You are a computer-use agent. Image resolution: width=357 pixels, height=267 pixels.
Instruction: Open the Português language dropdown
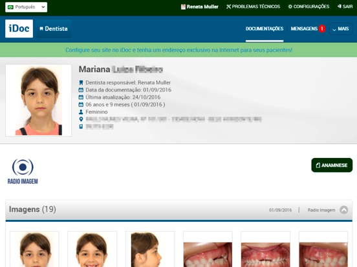point(26,7)
